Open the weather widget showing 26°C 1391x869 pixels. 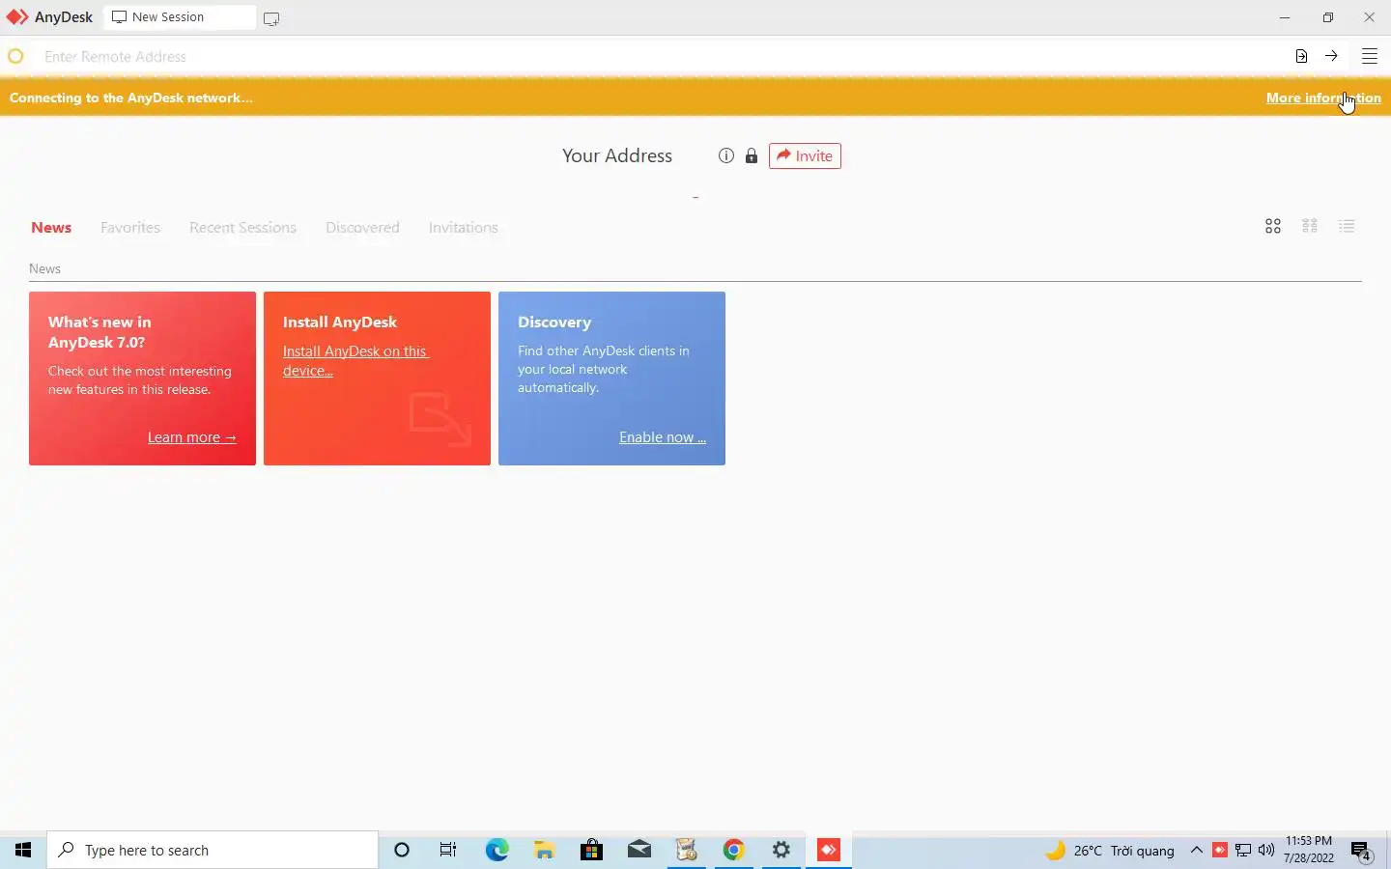(x=1111, y=850)
